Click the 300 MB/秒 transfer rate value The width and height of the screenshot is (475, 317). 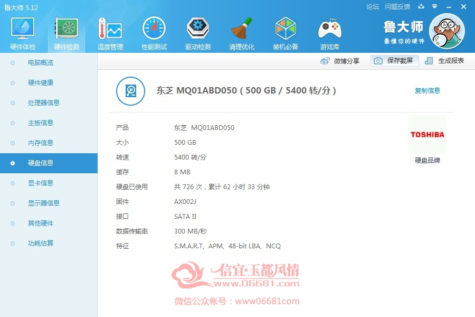point(191,231)
